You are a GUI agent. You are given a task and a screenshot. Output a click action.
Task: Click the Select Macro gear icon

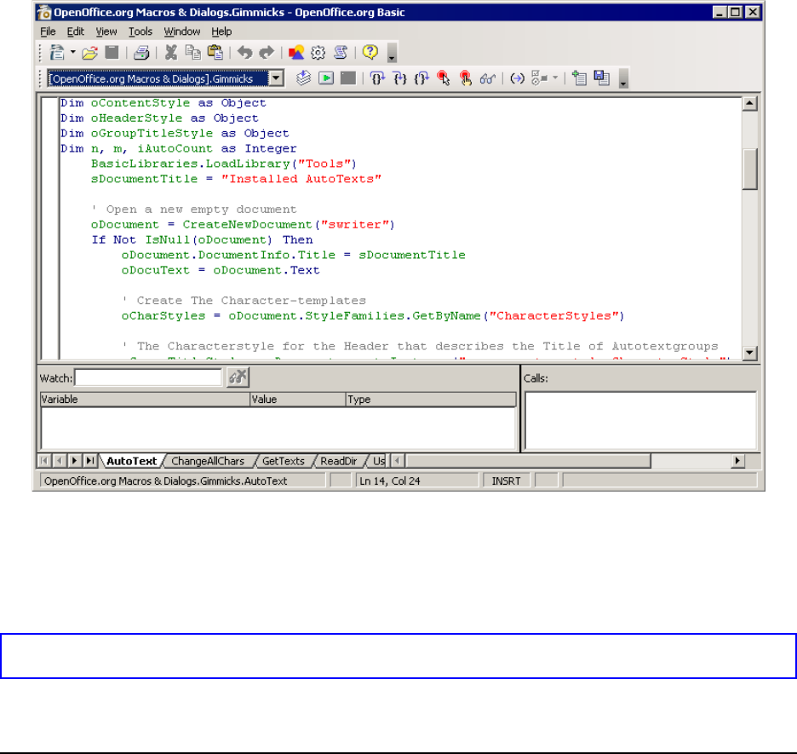(x=318, y=52)
